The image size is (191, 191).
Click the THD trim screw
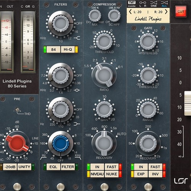coord(17,110)
